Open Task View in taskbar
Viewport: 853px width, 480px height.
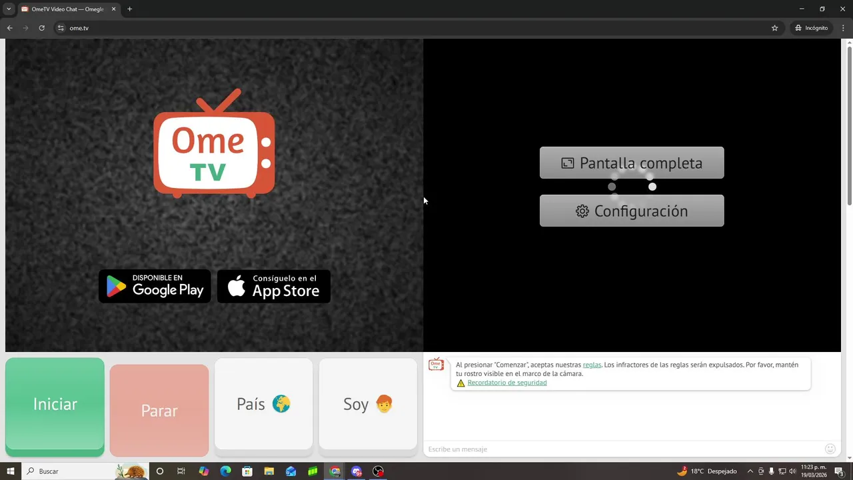pos(181,471)
